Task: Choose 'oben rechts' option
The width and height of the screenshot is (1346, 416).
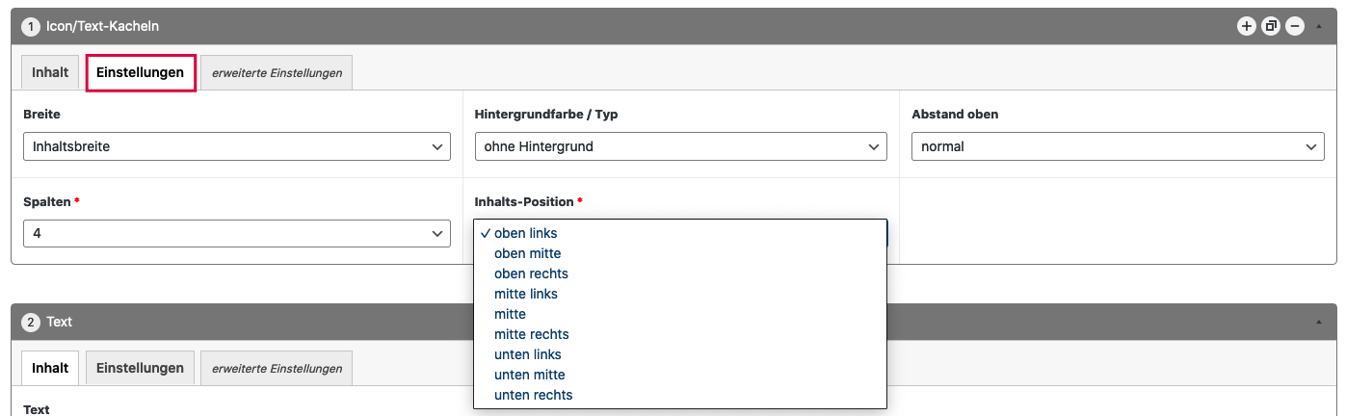Action: [x=531, y=273]
